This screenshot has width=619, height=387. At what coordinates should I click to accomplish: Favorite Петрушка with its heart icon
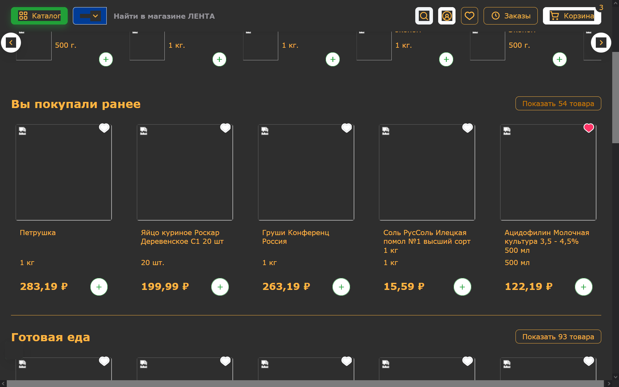click(x=104, y=128)
